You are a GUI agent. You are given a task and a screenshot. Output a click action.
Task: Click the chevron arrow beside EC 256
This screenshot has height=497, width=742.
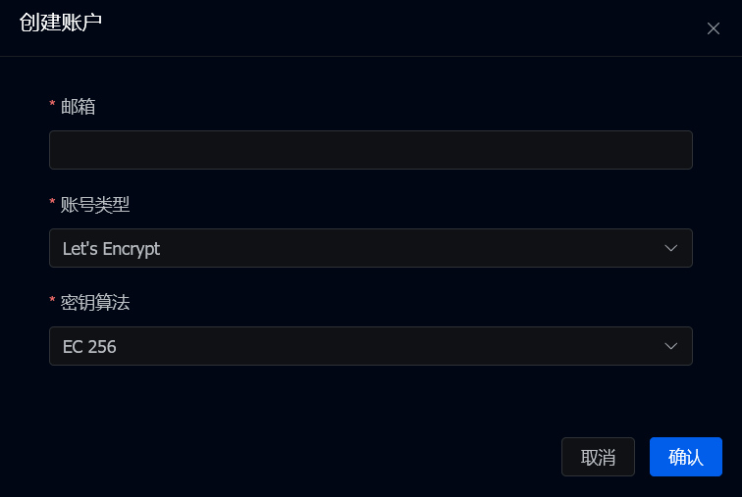tap(671, 346)
